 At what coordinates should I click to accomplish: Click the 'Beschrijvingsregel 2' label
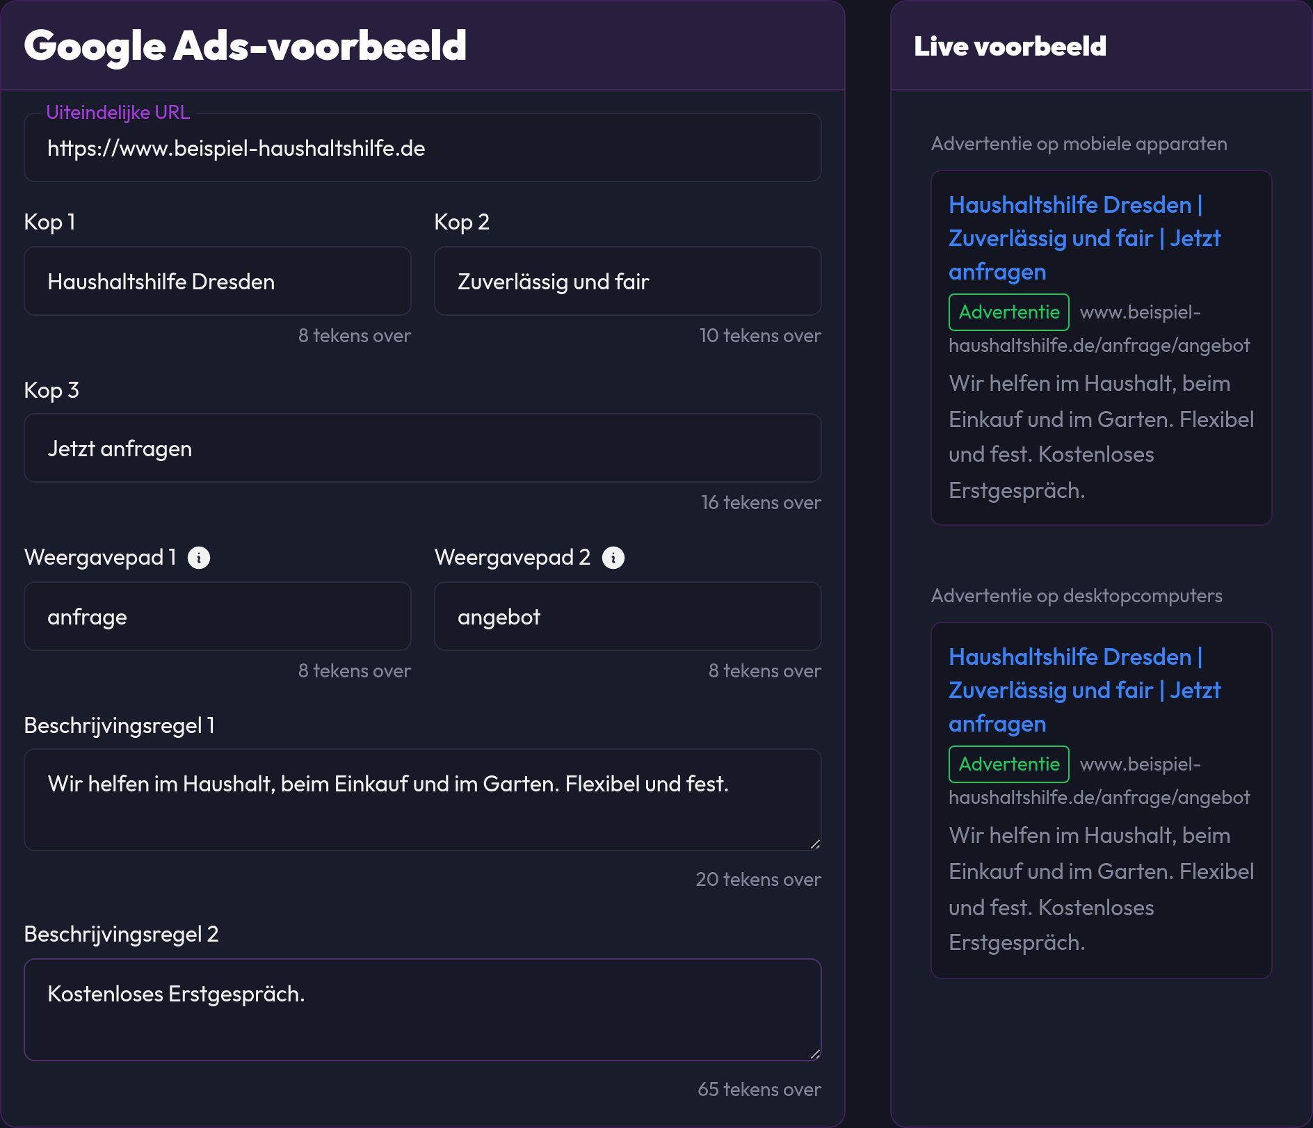pos(122,934)
